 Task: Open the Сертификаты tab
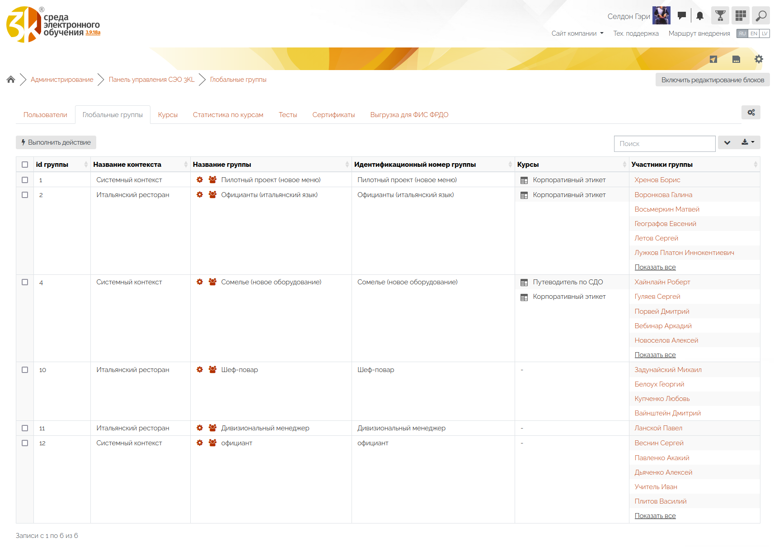pyautogui.click(x=333, y=115)
